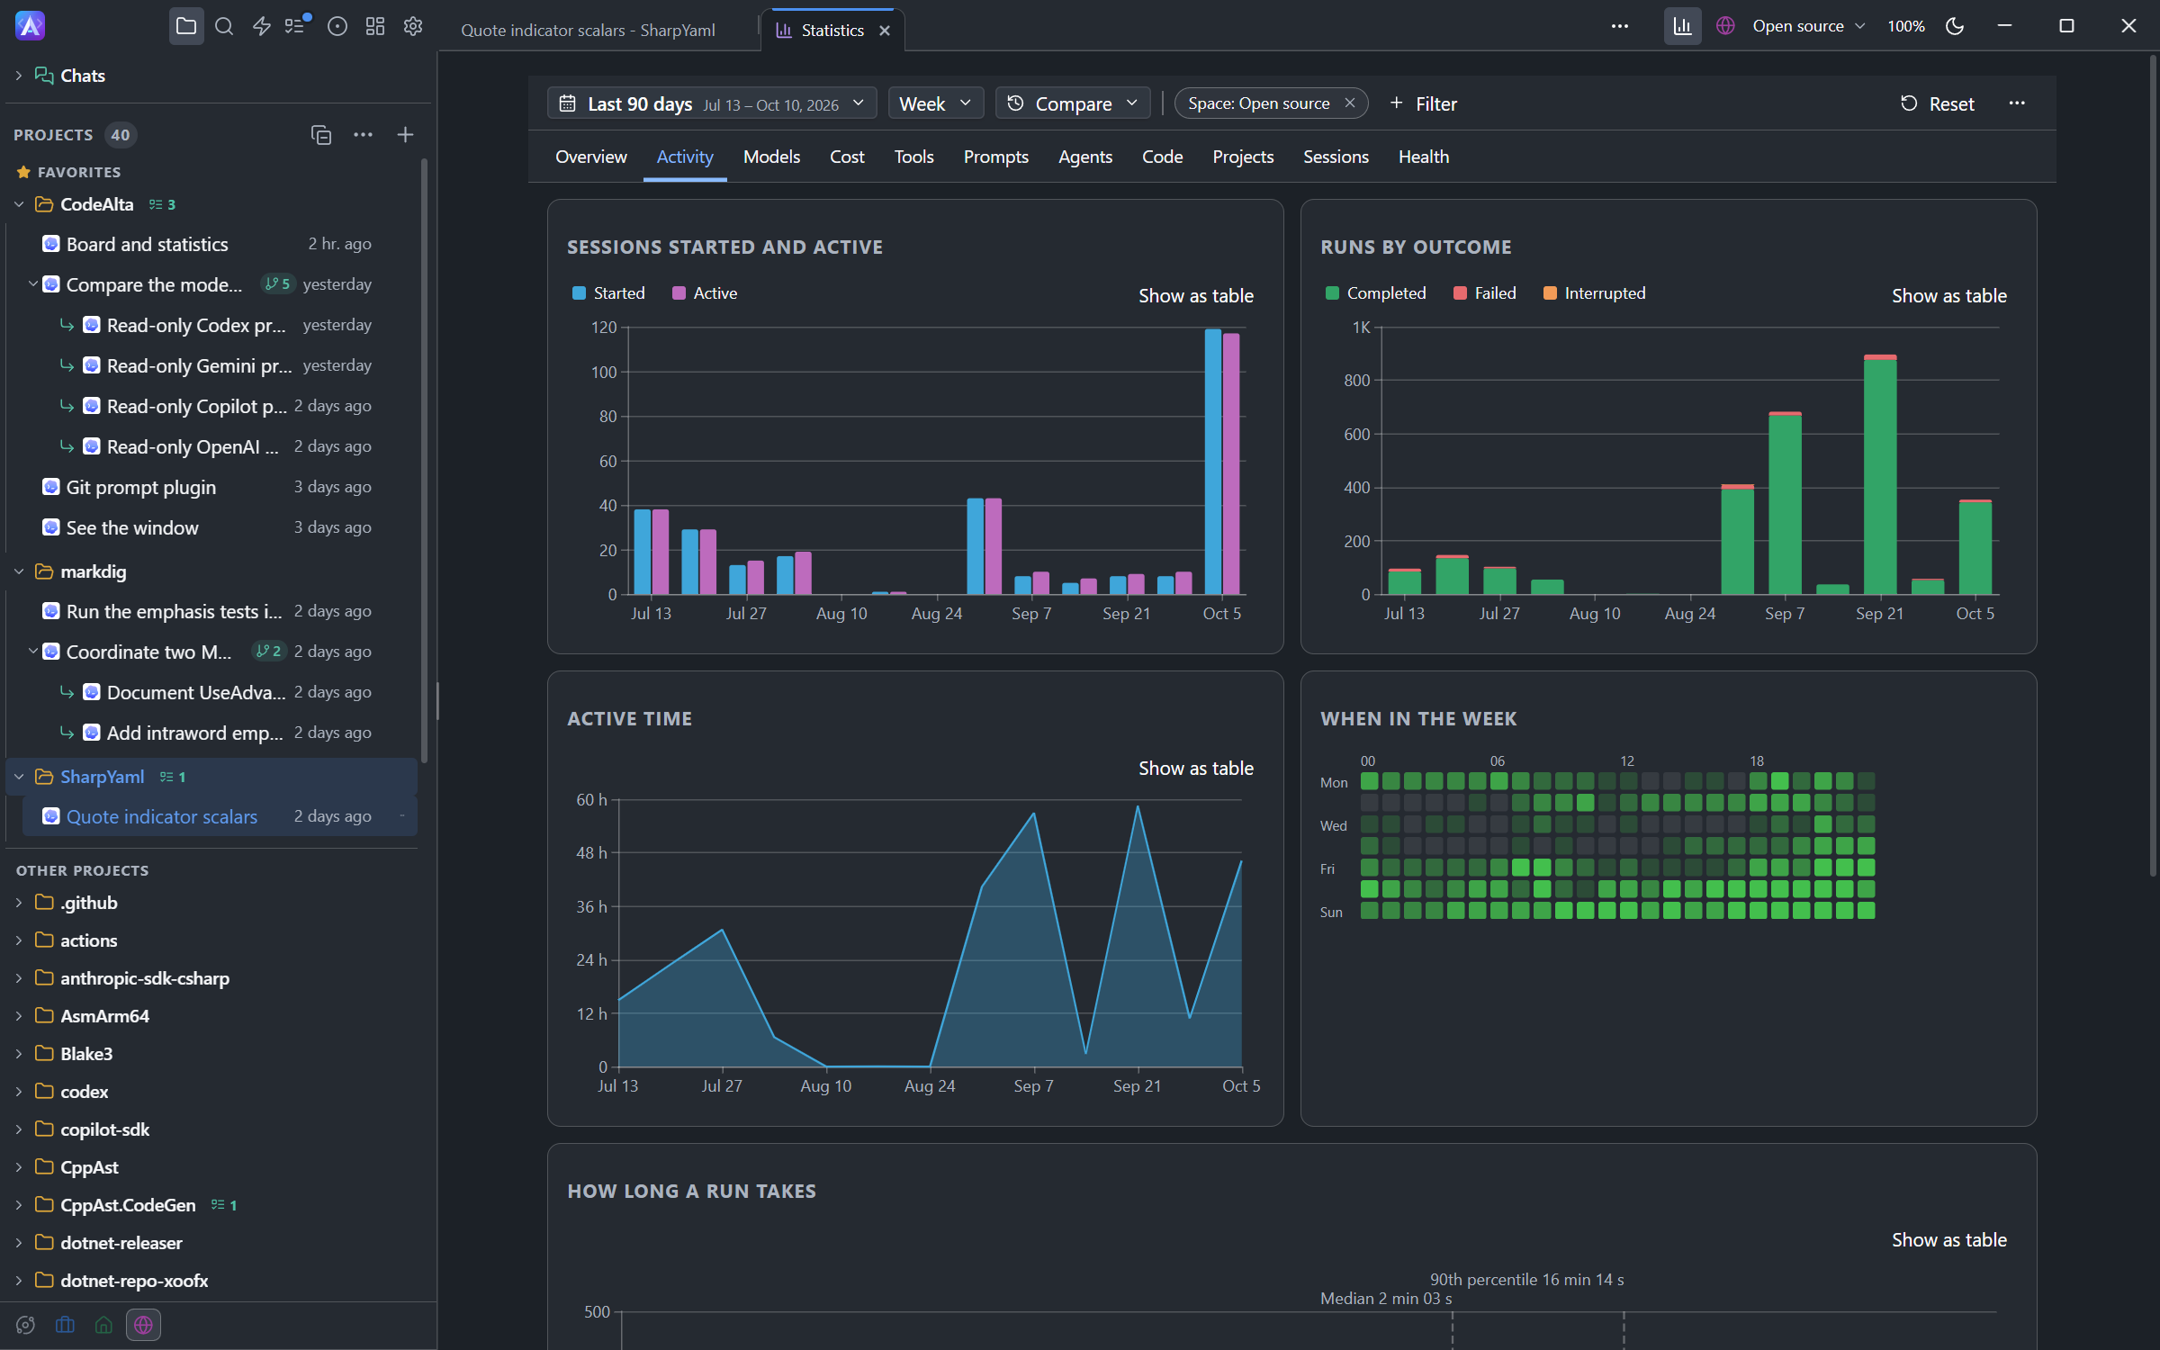The height and width of the screenshot is (1350, 2160).
Task: Collapse the CodeAlta project folder
Action: point(19,204)
